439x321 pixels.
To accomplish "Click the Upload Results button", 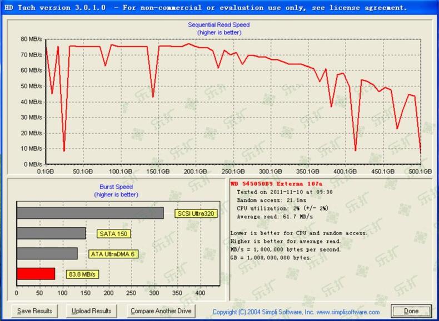I will click(91, 311).
